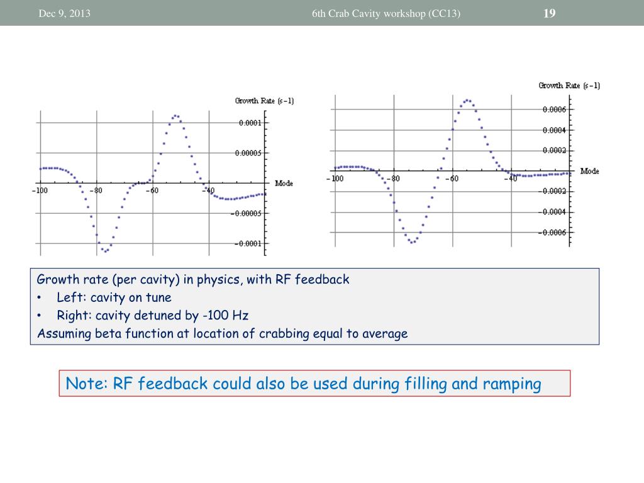Select the 'Left: cavity on tune' bullet
This screenshot has width=644, height=483.
pyautogui.click(x=114, y=297)
